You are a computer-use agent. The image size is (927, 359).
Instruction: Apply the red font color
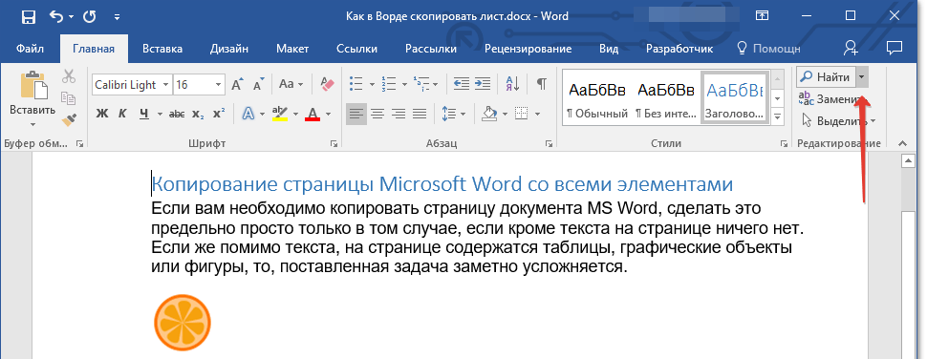pos(313,114)
